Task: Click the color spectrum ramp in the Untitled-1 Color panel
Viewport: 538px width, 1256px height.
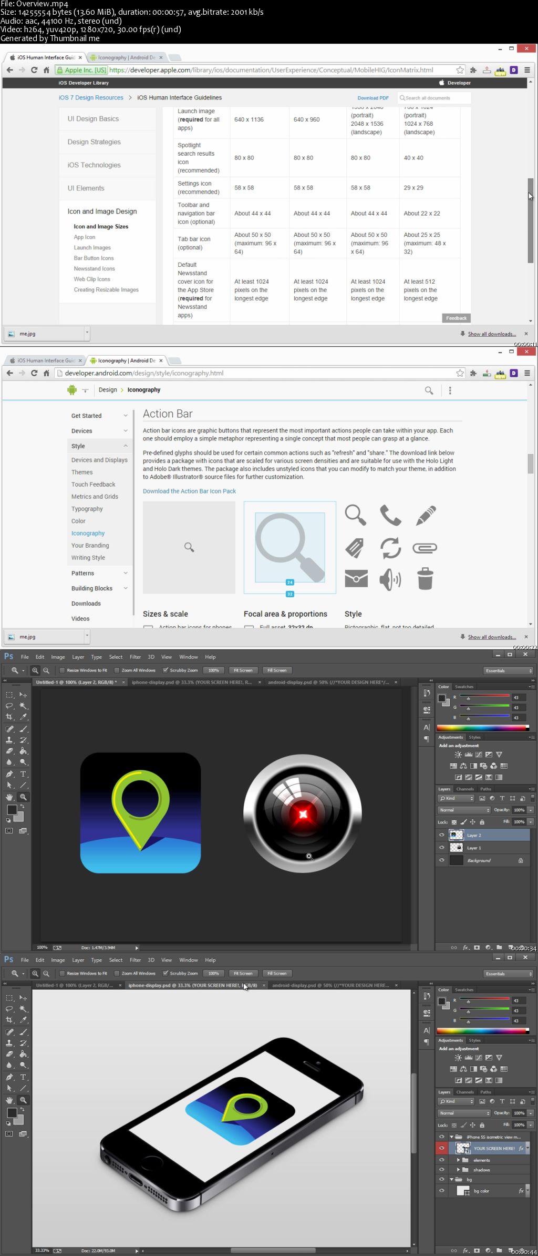Action: click(482, 728)
